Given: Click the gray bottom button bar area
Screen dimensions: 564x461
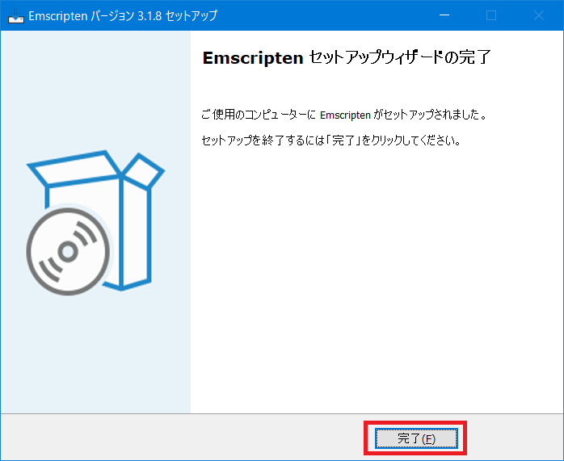Looking at the screenshot, I should click(x=180, y=437).
